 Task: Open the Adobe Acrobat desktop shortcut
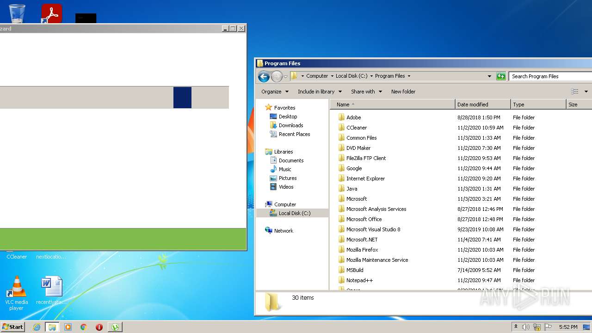tap(51, 13)
